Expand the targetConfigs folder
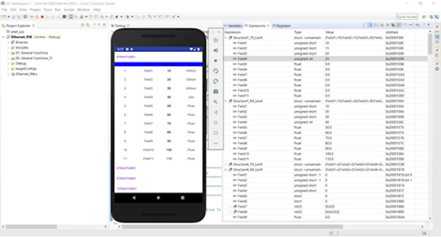Viewport: 441px width, 237px height. coord(8,69)
